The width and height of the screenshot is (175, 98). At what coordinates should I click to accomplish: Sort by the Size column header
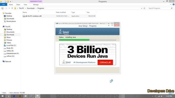pyautogui.click(x=88, y=12)
